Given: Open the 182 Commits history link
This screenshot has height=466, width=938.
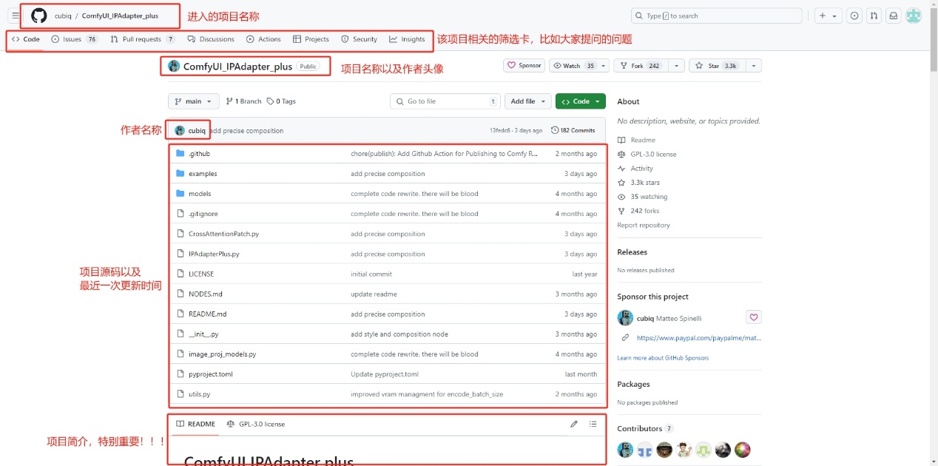Looking at the screenshot, I should [573, 130].
